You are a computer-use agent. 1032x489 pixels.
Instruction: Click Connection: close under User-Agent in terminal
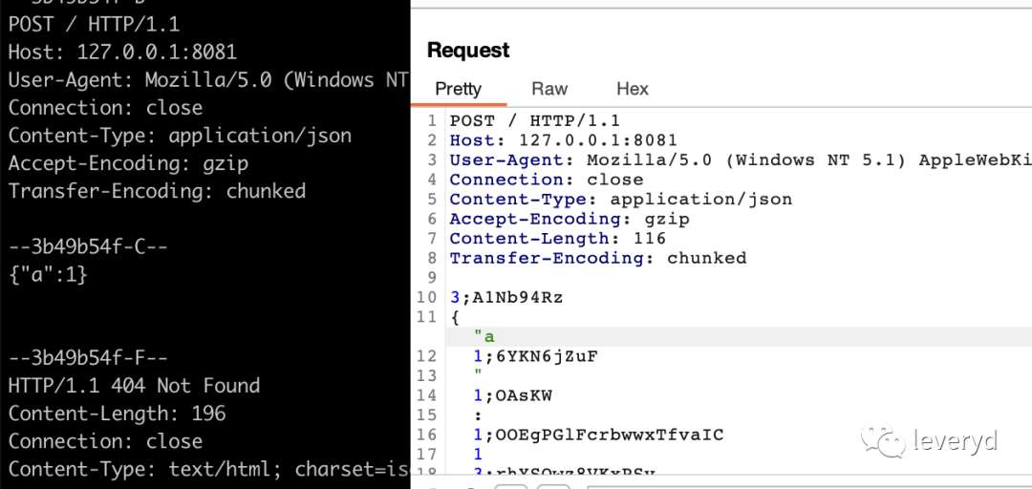105,108
